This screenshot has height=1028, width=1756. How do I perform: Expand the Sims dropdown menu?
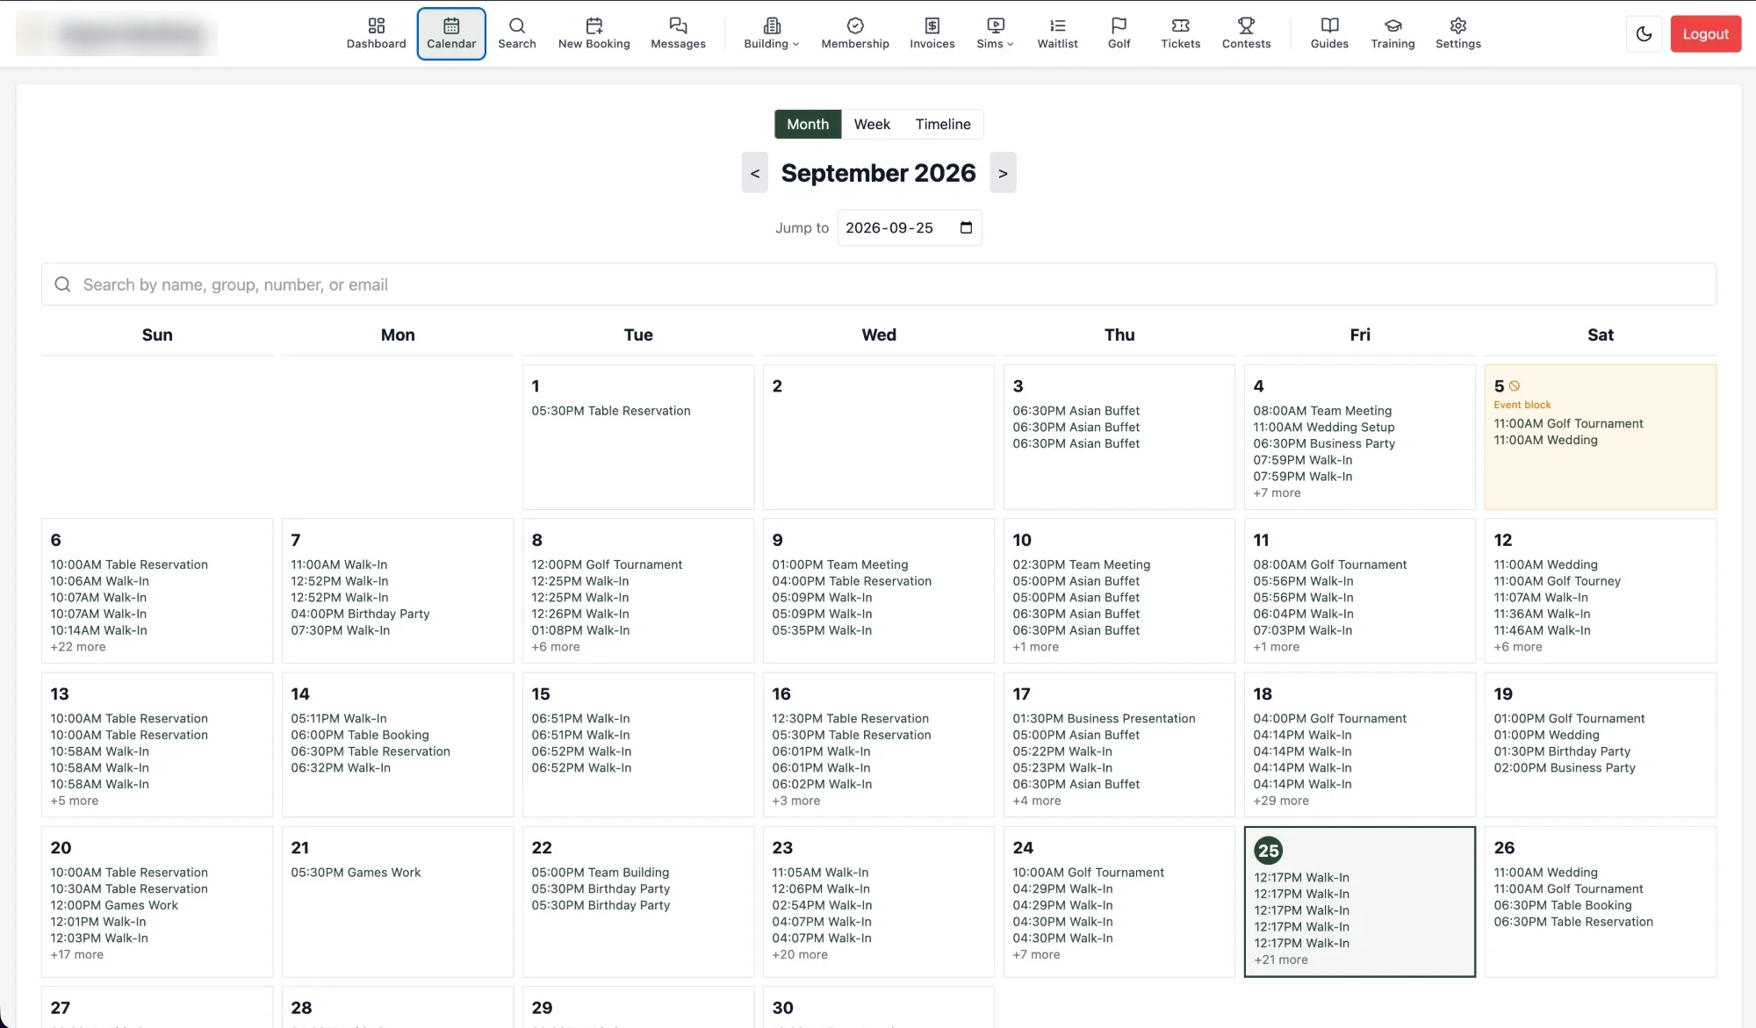click(x=995, y=33)
